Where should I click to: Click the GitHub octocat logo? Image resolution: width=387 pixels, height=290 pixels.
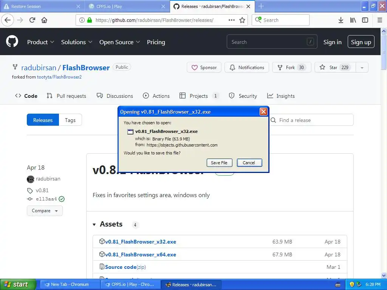[x=12, y=41]
